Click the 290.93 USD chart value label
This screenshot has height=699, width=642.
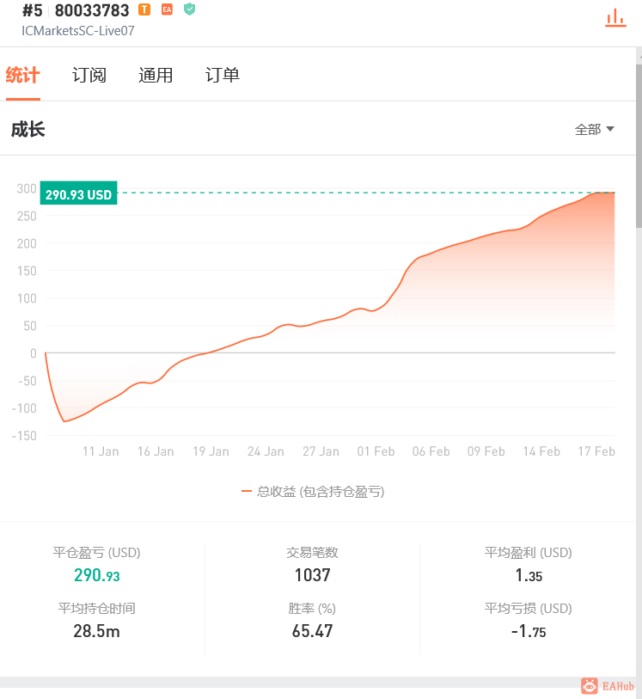pos(78,193)
